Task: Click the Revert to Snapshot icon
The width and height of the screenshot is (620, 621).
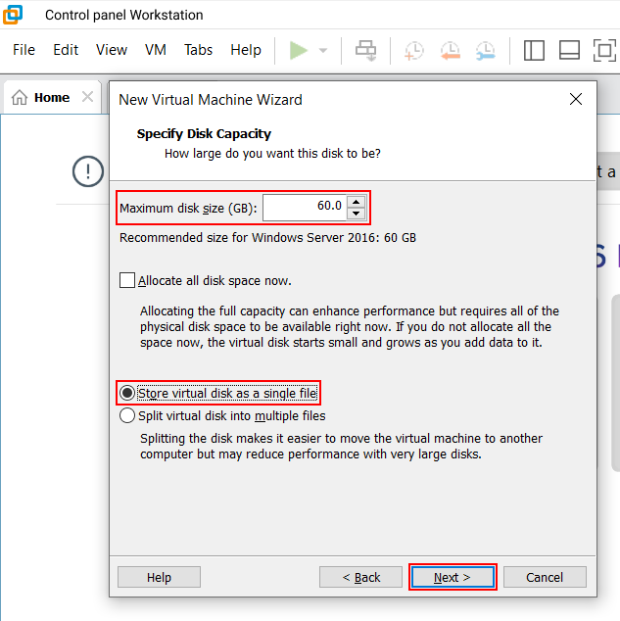Action: tap(450, 50)
